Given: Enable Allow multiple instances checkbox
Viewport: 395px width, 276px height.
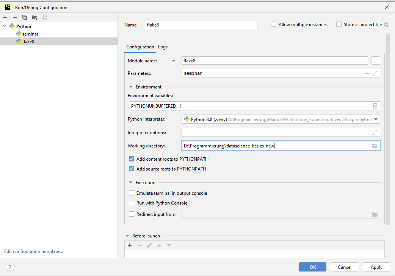Looking at the screenshot, I should click(x=274, y=25).
